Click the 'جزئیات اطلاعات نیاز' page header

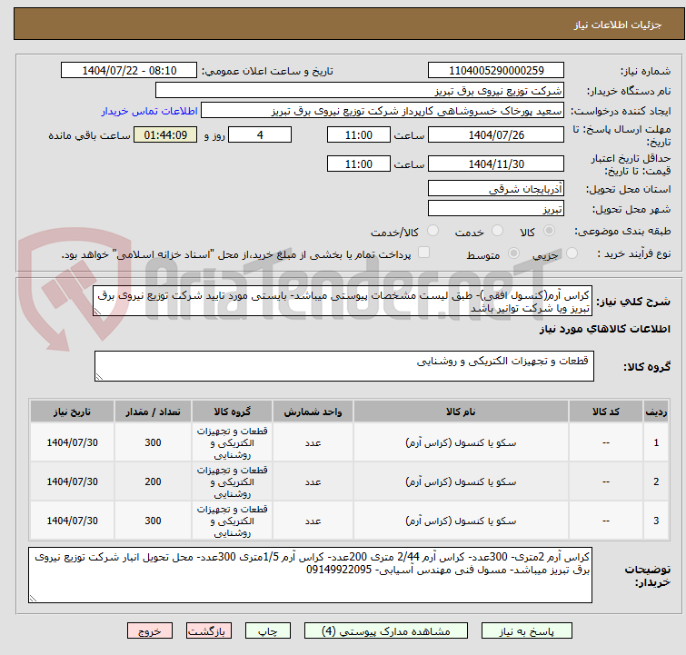pos(617,25)
